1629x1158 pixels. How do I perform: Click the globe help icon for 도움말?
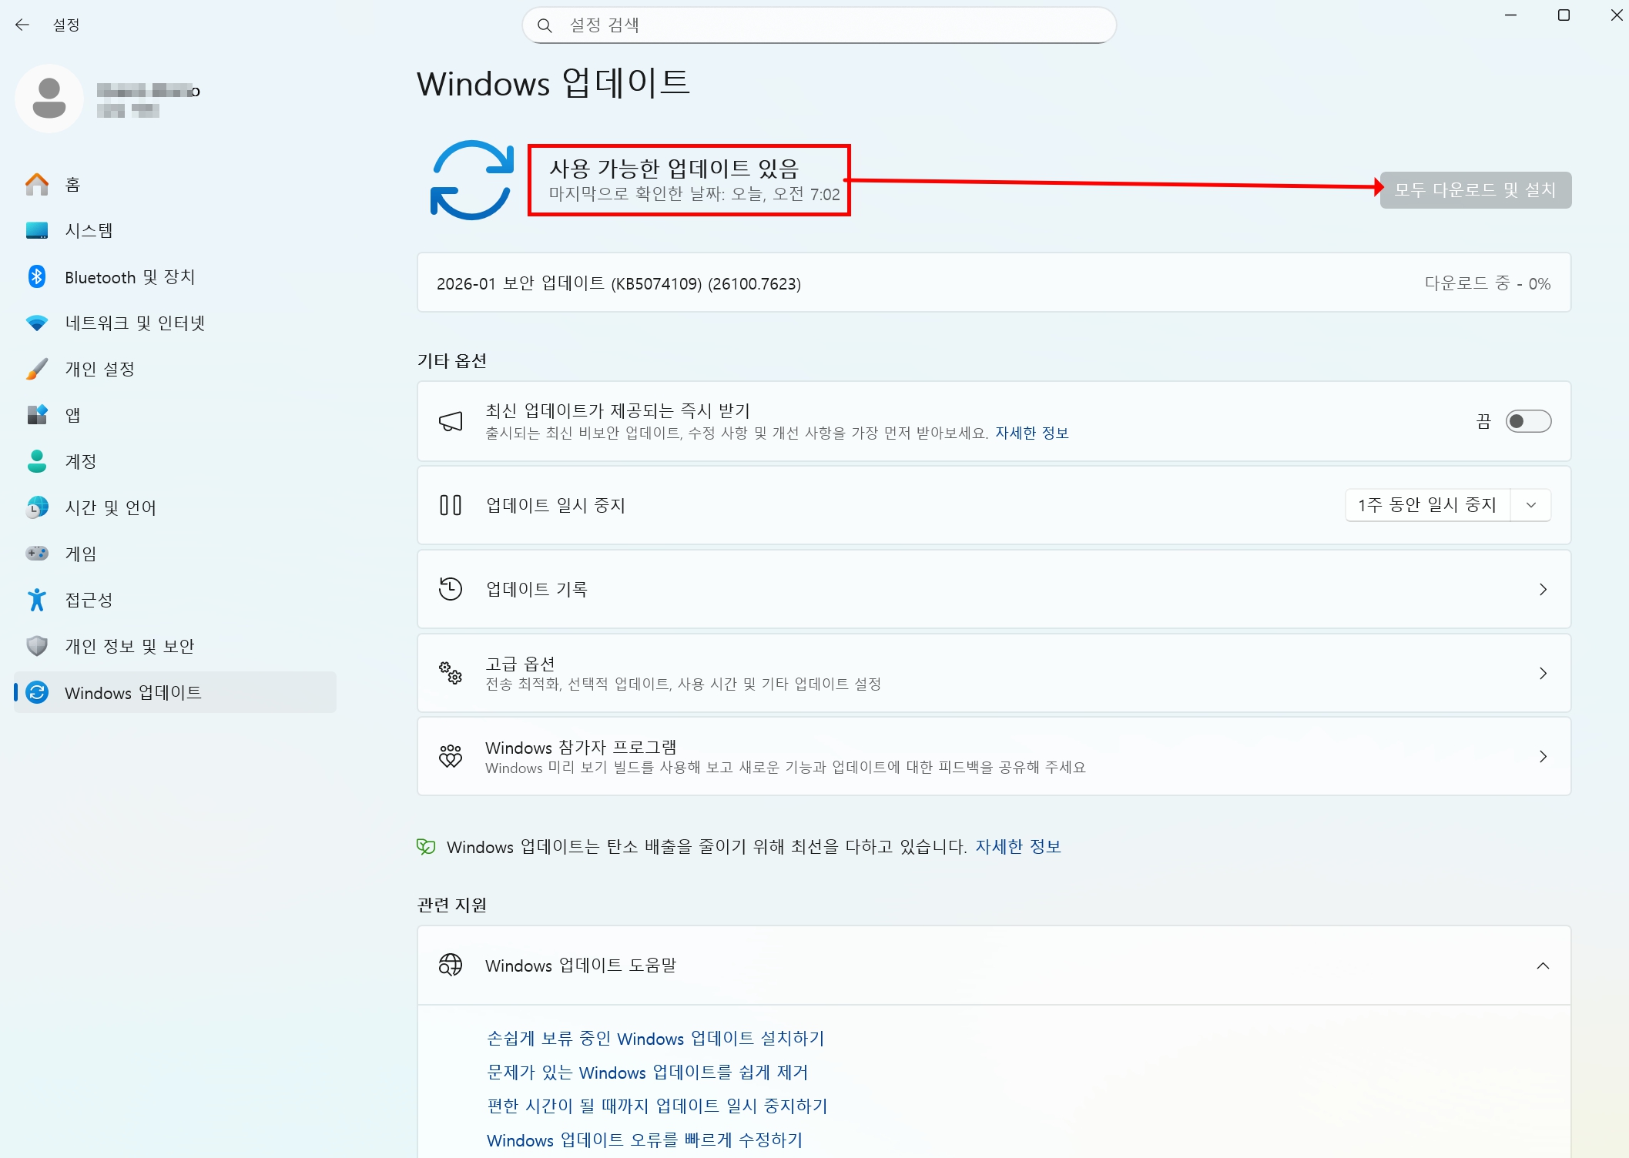pos(451,965)
